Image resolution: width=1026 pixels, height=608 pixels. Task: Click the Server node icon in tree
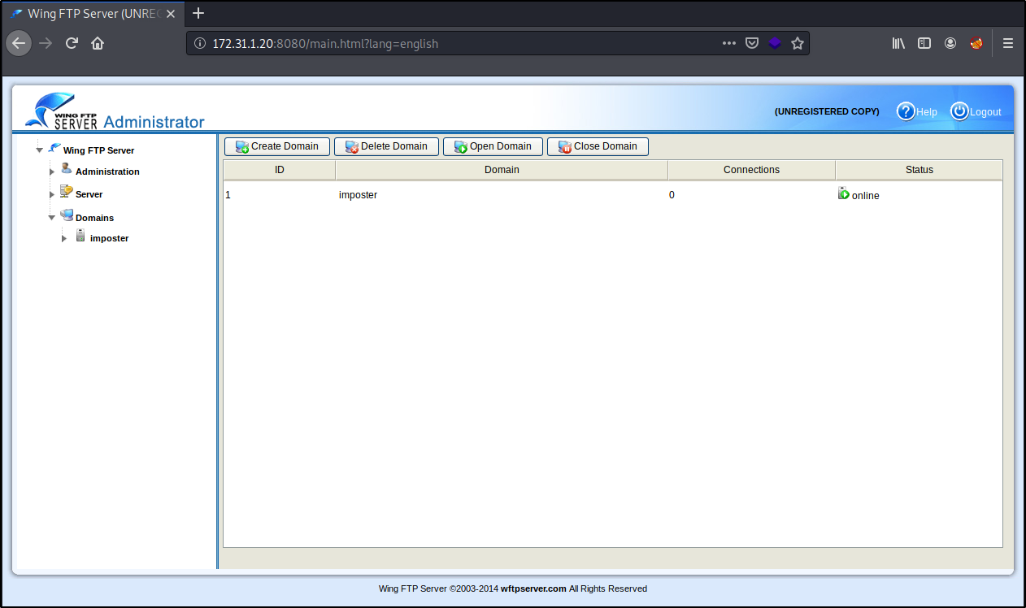click(x=67, y=192)
